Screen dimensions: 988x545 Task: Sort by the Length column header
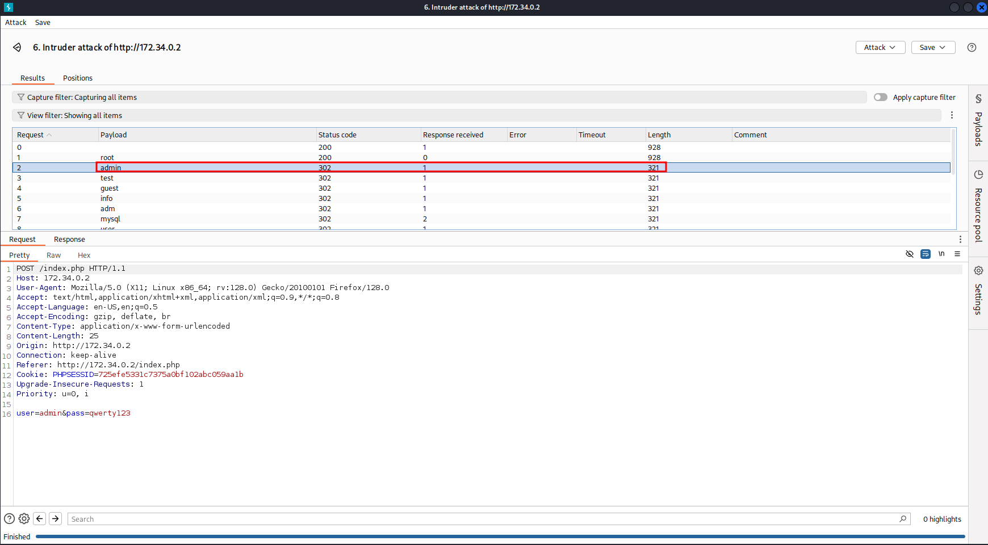tap(689, 135)
